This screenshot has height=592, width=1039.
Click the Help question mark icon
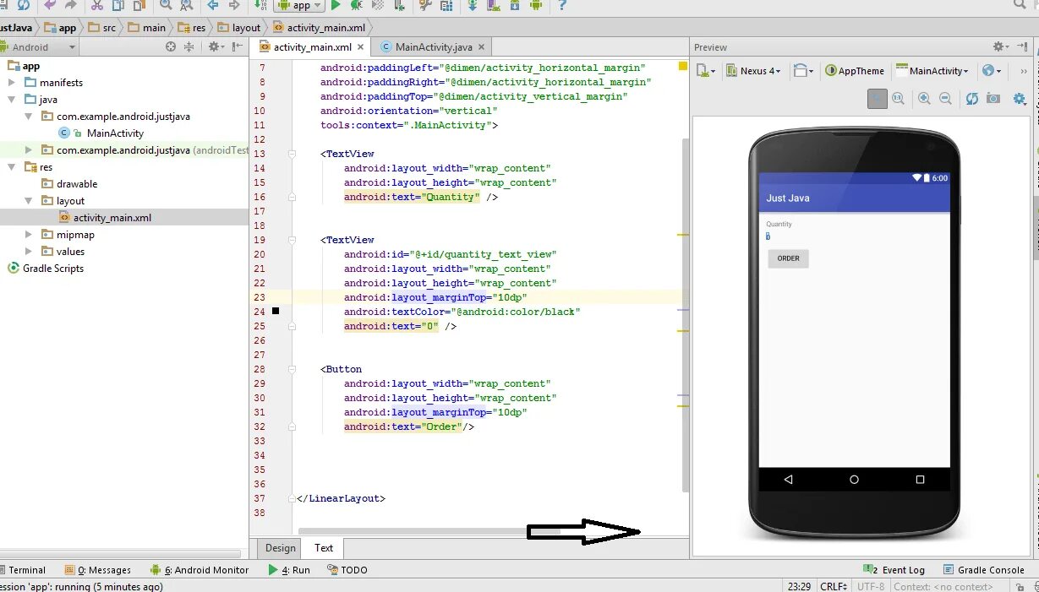pyautogui.click(x=561, y=6)
